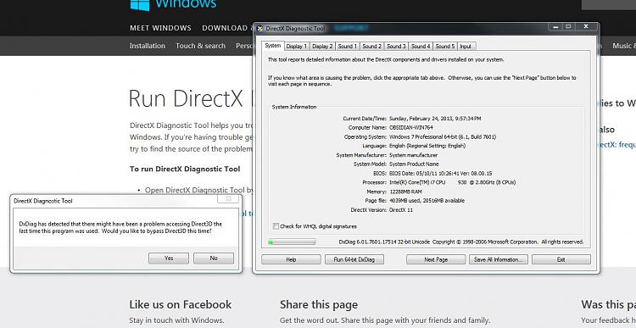Click Save All Information button
Image resolution: width=636 pixels, height=328 pixels.
point(499,259)
